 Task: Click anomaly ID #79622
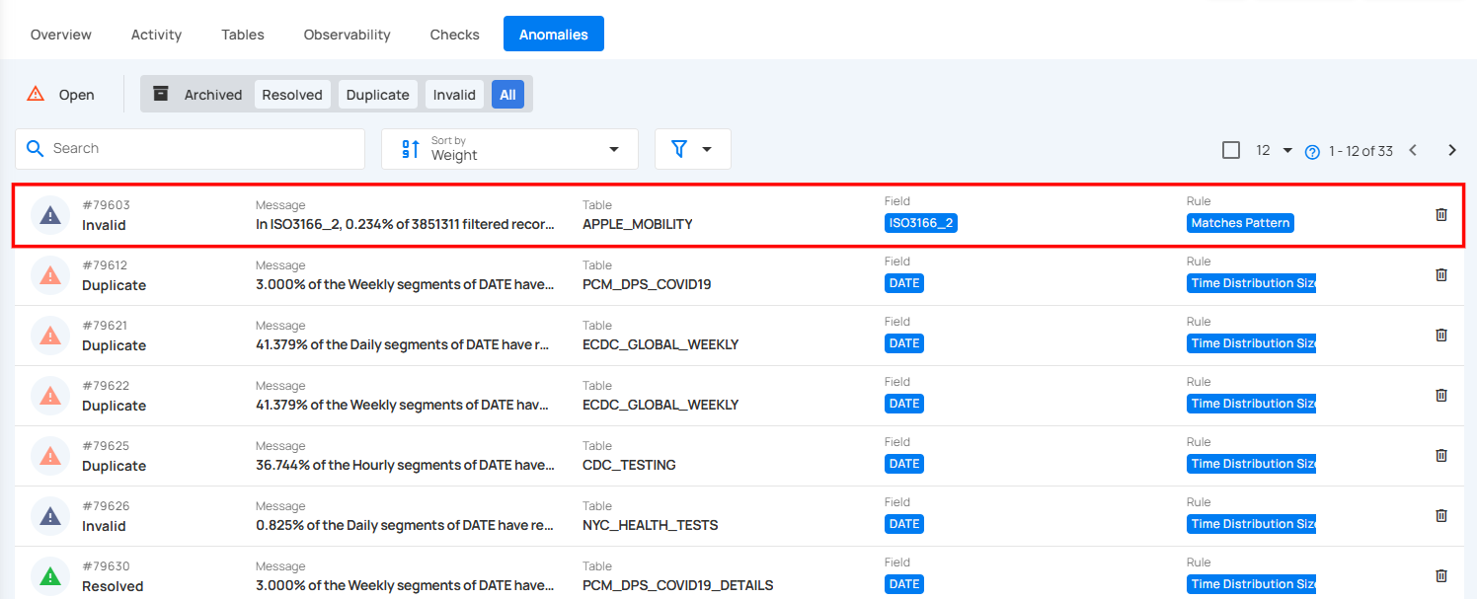pyautogui.click(x=105, y=386)
